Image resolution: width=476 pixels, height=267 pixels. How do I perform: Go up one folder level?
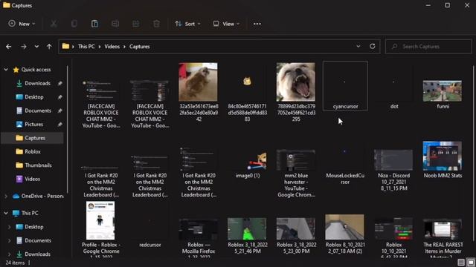pyautogui.click(x=49, y=47)
